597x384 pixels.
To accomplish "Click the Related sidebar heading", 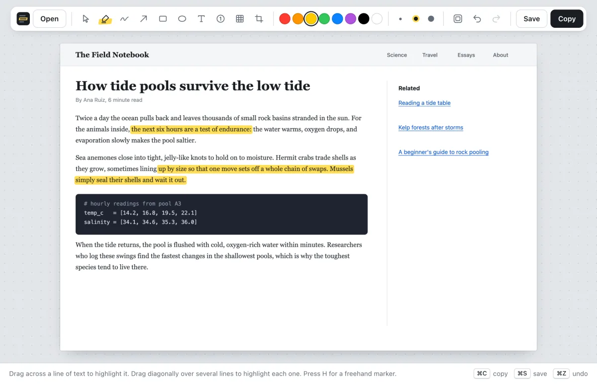I will 409,88.
